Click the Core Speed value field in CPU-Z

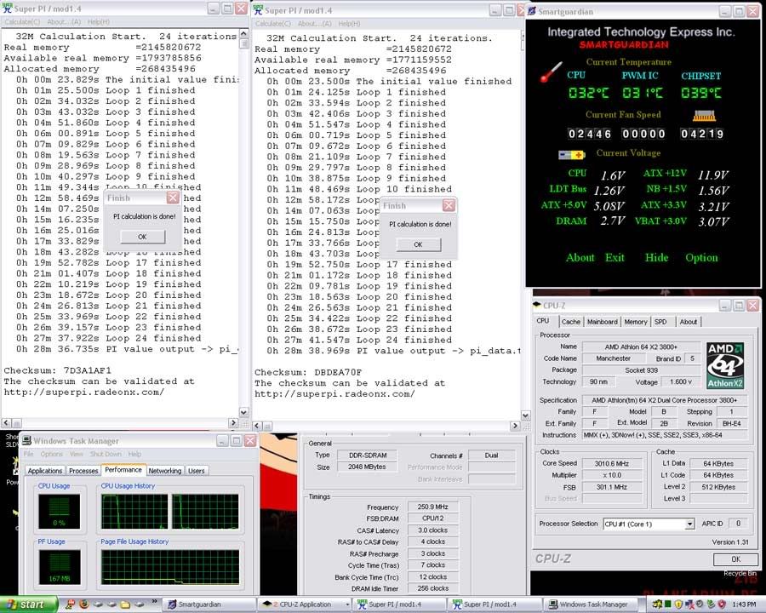612,463
